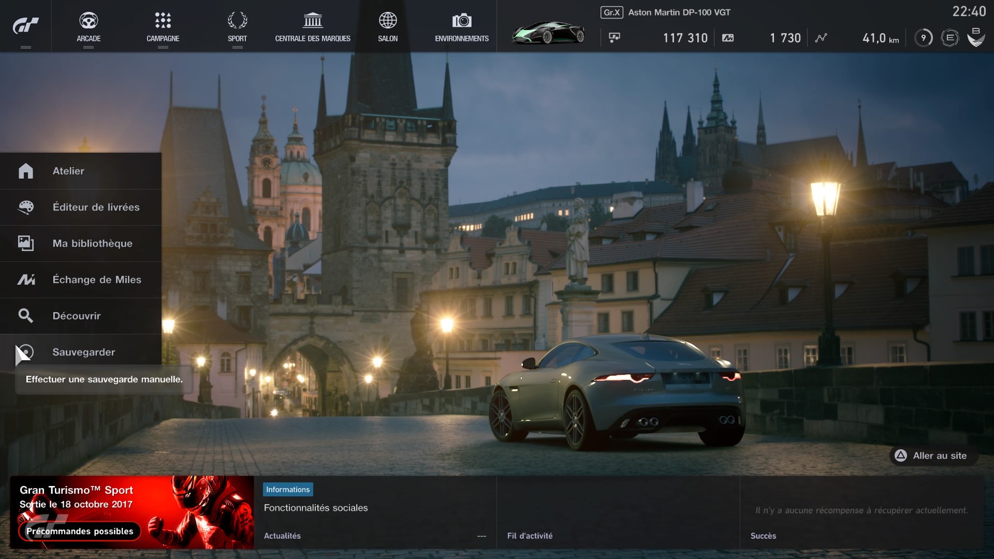Select the Aston Martin car thumbnail
The width and height of the screenshot is (994, 559).
tap(549, 33)
